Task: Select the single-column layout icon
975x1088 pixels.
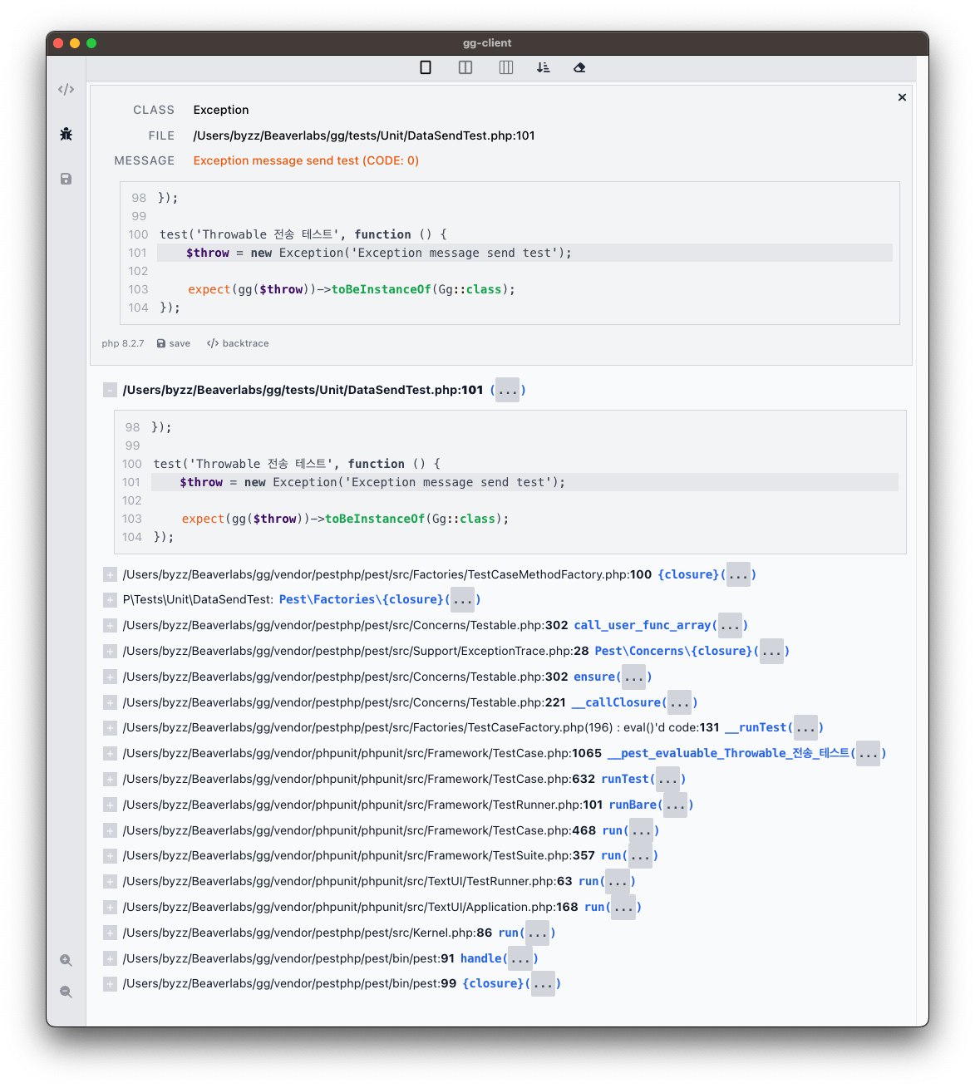Action: tap(426, 67)
